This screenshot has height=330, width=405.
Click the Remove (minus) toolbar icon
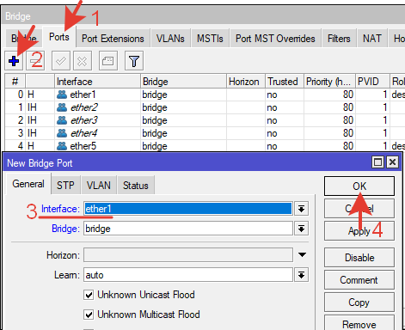pyautogui.click(x=35, y=60)
